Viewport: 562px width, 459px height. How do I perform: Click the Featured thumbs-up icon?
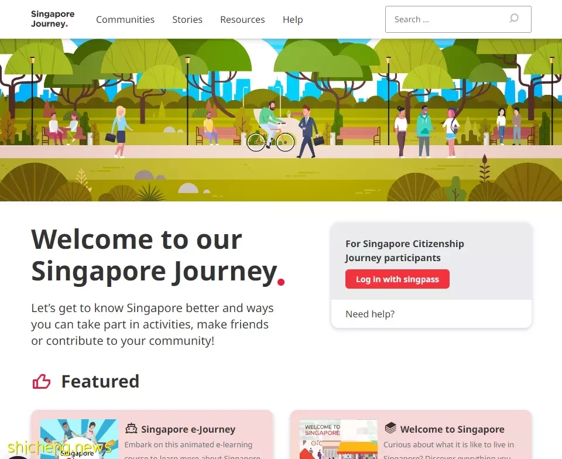41,382
